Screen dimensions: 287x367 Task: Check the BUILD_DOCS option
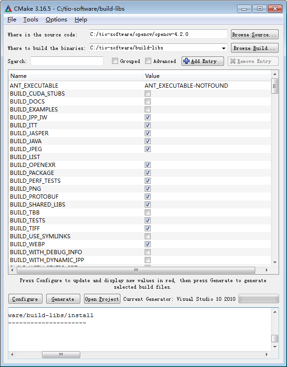click(x=147, y=102)
